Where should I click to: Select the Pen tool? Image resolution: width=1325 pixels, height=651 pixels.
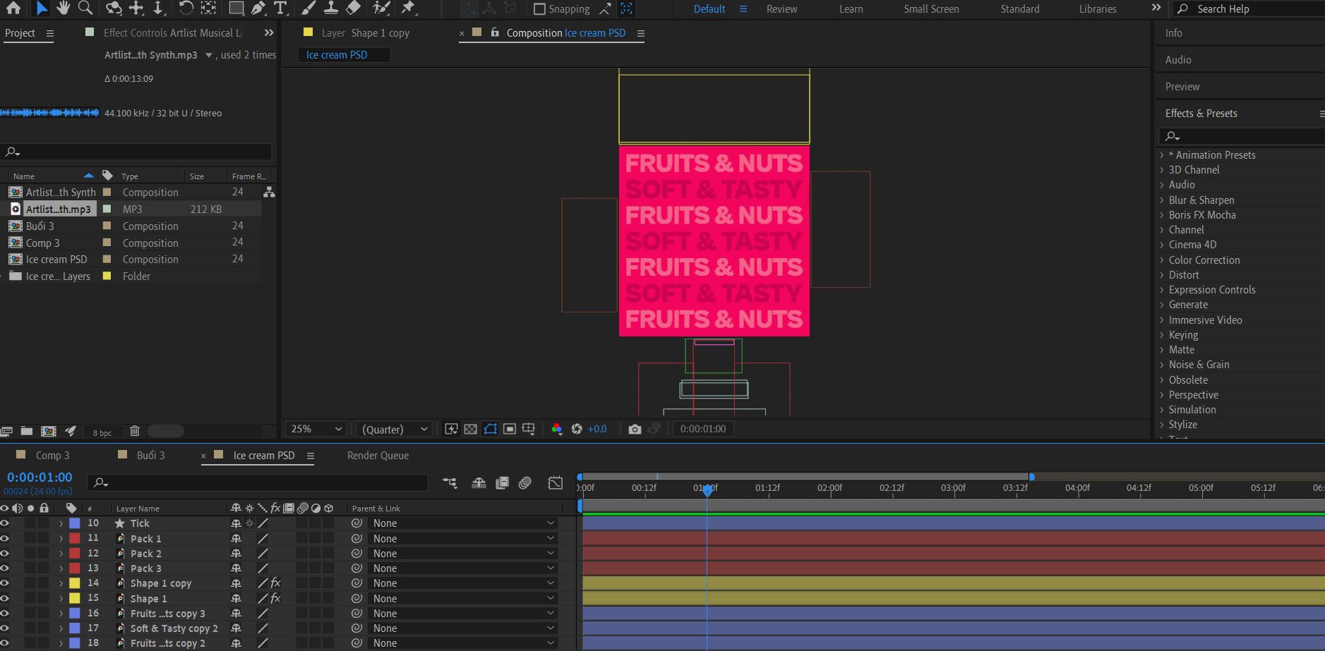[258, 8]
